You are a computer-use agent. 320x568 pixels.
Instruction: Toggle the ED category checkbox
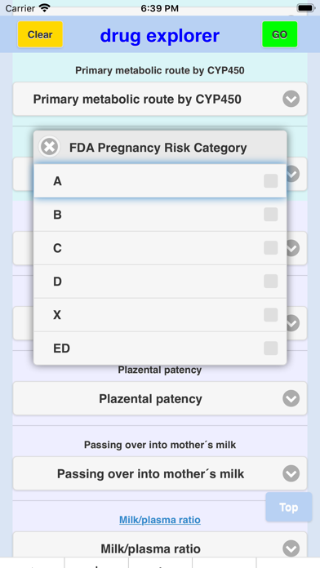271,348
